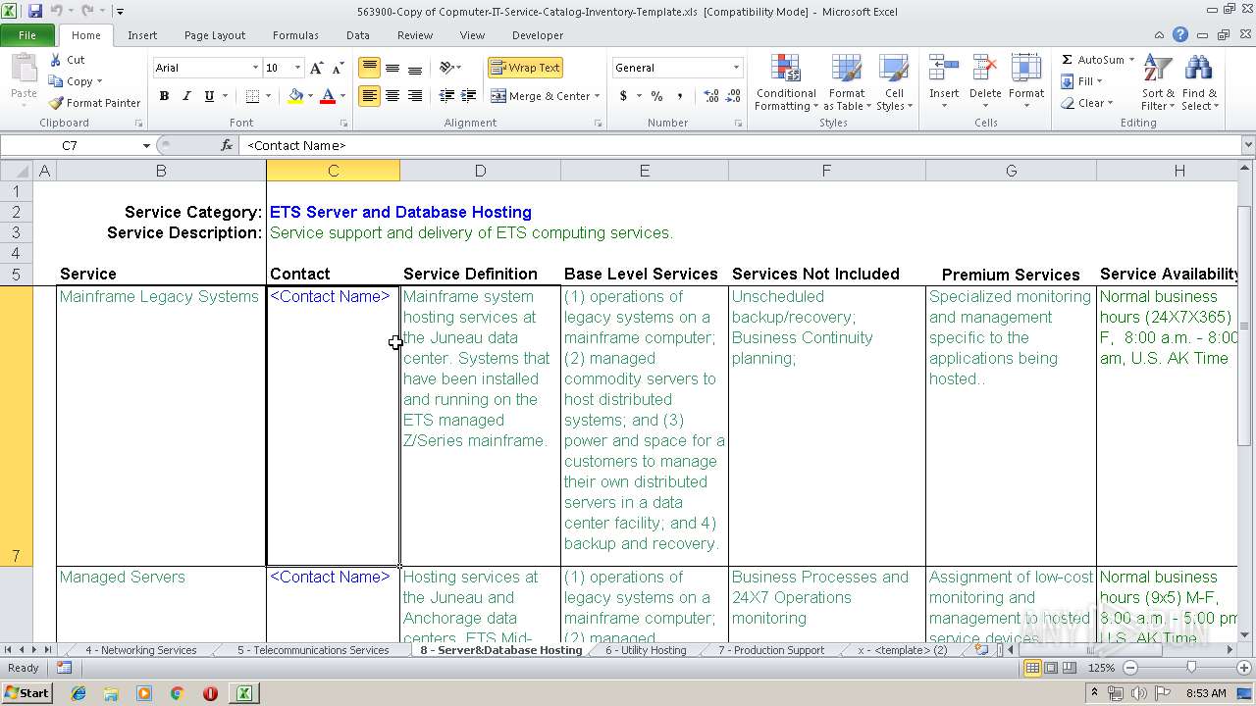Open Format as Table gallery

[847, 83]
